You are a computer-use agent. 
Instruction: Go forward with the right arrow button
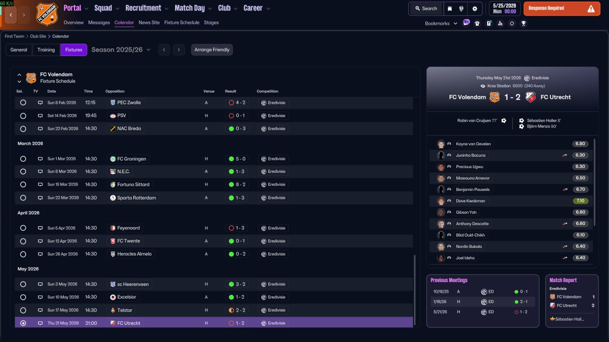[x=24, y=15]
